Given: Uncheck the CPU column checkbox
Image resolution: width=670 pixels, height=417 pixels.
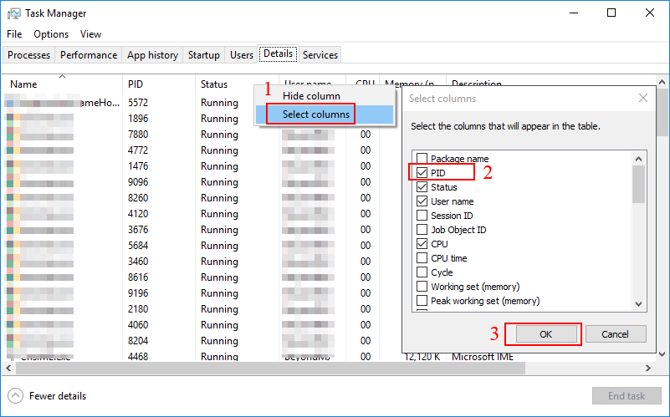Looking at the screenshot, I should click(422, 244).
